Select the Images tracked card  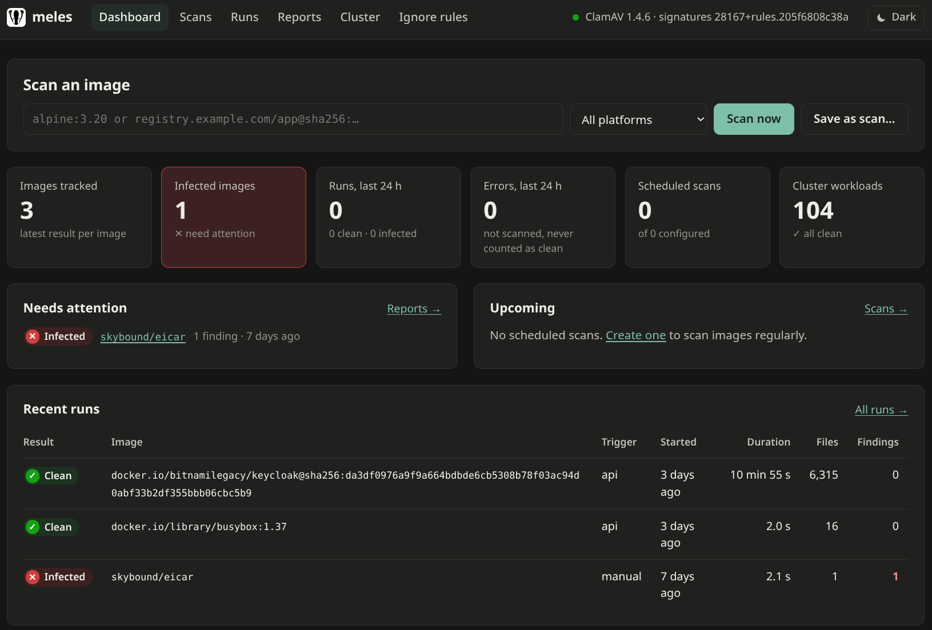[79, 217]
